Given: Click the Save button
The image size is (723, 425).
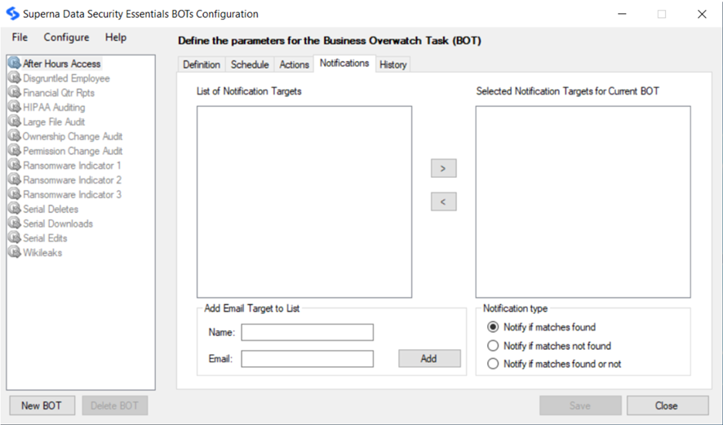Looking at the screenshot, I should click(580, 405).
